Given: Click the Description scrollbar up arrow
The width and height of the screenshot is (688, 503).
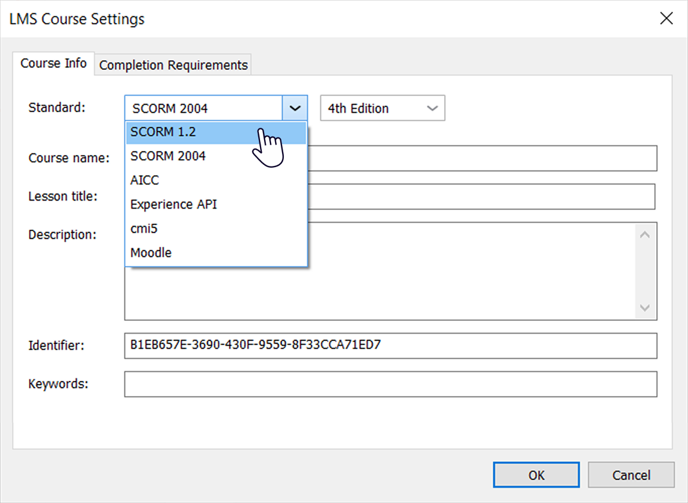Looking at the screenshot, I should pyautogui.click(x=645, y=234).
